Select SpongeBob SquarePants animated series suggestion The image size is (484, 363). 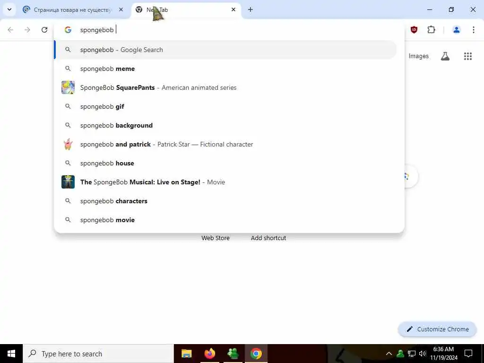[x=226, y=87]
